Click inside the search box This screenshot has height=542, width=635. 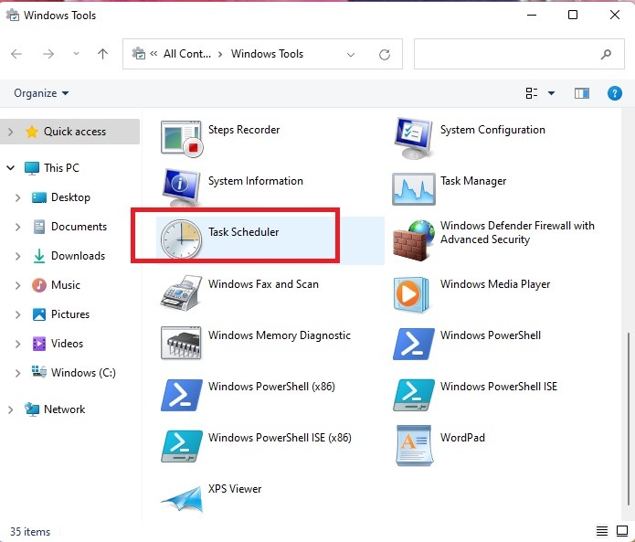(519, 54)
